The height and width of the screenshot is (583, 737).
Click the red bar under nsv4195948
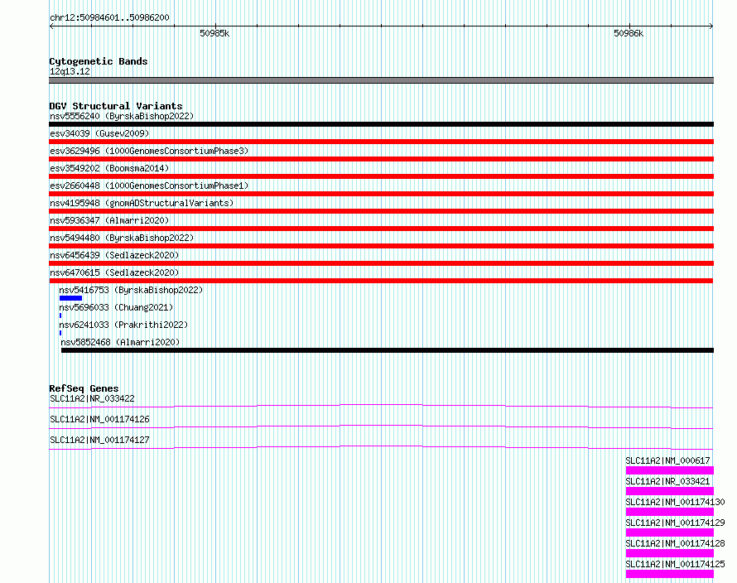381,211
